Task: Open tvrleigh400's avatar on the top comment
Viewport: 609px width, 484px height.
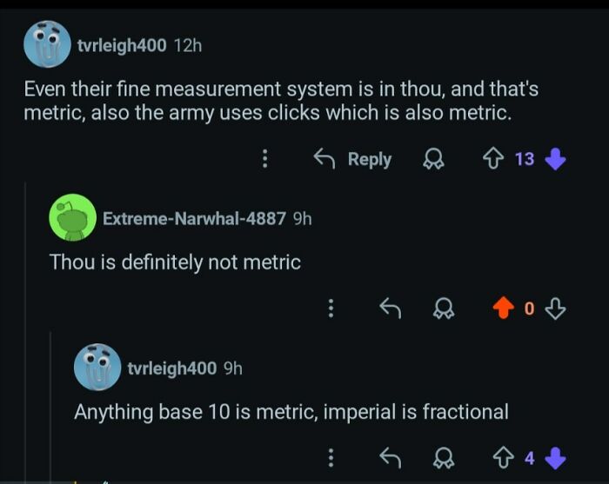Action: tap(48, 44)
